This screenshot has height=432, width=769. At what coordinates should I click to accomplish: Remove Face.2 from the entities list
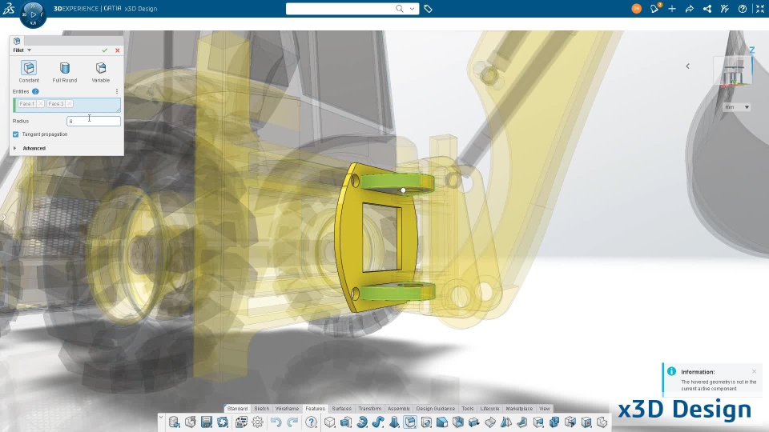pyautogui.click(x=69, y=104)
